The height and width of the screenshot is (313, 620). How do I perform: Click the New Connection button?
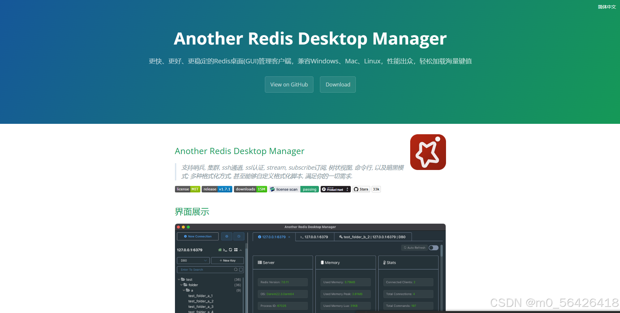197,236
